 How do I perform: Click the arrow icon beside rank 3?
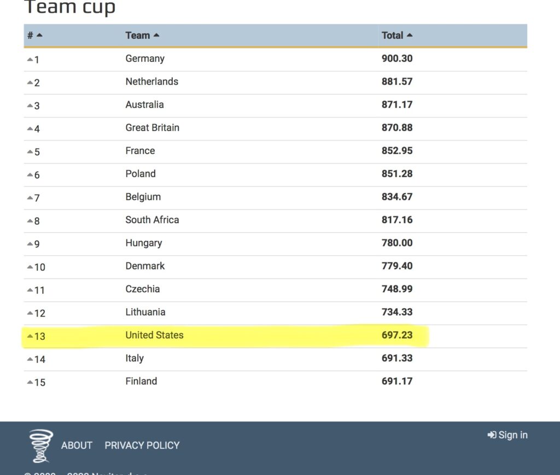(30, 105)
